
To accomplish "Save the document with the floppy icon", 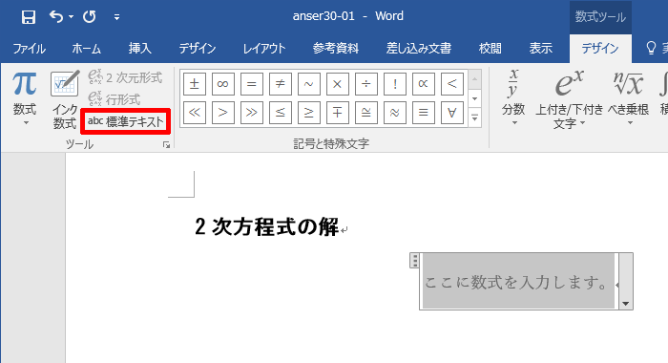I will tap(28, 17).
